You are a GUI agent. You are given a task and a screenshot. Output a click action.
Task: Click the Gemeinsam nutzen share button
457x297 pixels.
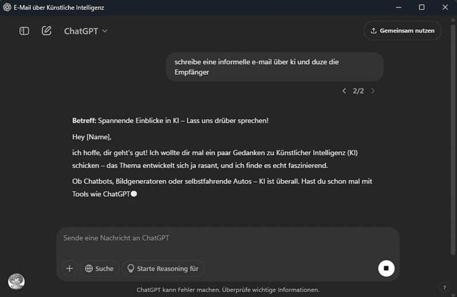pos(402,31)
